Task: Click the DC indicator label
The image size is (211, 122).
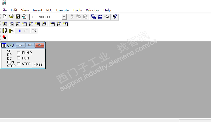Action: click(9, 59)
